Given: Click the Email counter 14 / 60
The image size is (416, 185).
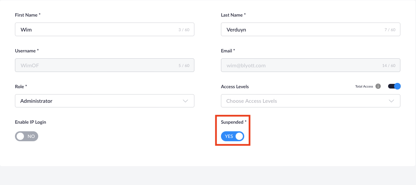Looking at the screenshot, I should [389, 66].
